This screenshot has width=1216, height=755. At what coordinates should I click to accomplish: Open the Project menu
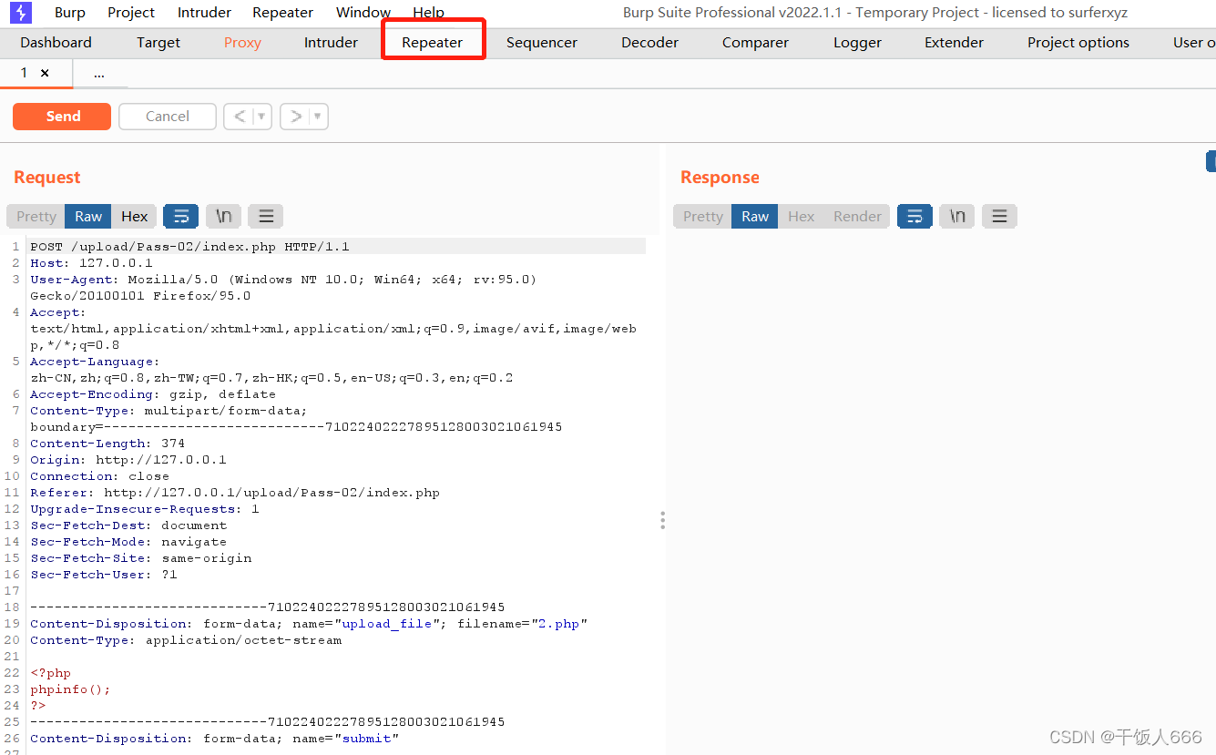pyautogui.click(x=131, y=13)
